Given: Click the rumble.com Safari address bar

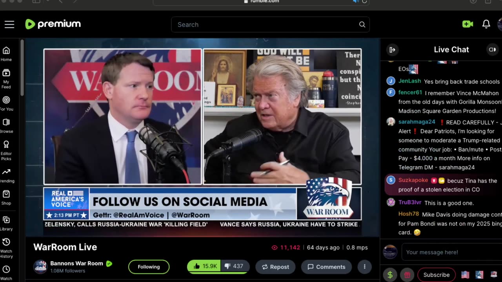Looking at the screenshot, I should (261, 2).
